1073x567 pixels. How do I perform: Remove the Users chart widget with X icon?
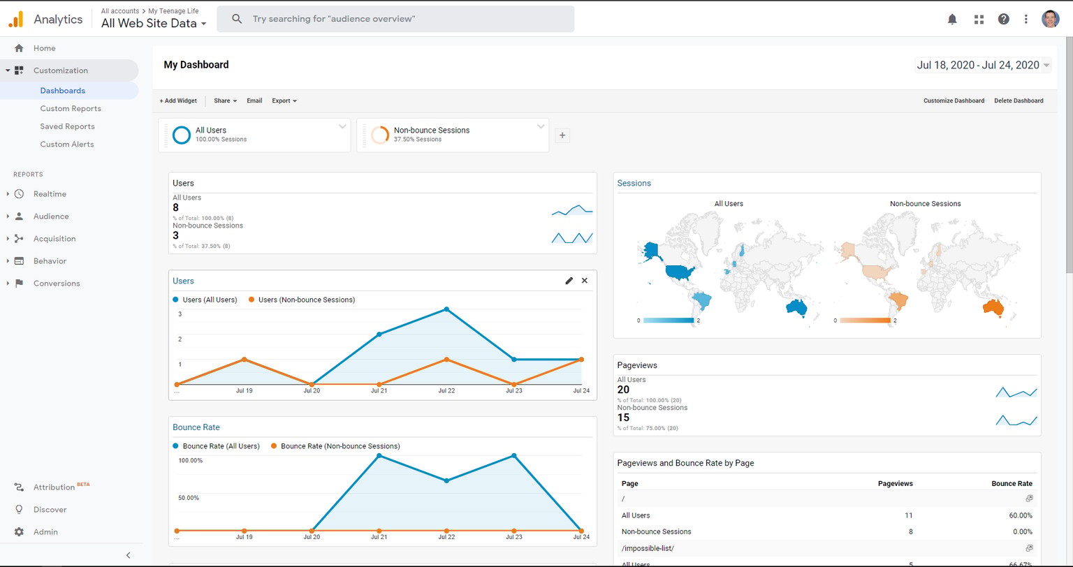pyautogui.click(x=585, y=281)
